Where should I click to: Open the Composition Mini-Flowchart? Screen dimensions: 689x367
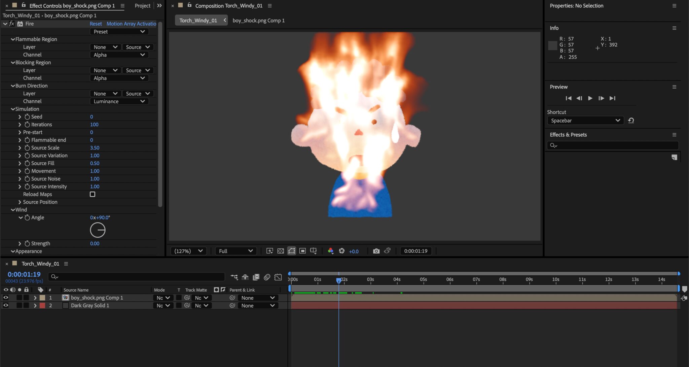tap(234, 277)
